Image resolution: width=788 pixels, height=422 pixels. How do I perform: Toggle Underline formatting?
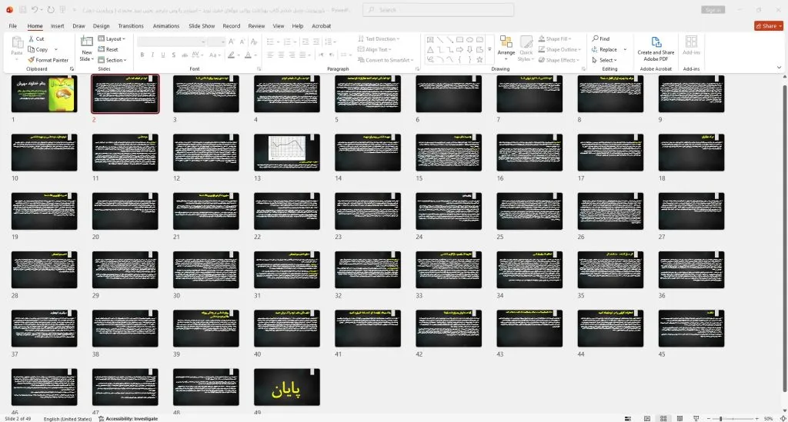click(163, 55)
